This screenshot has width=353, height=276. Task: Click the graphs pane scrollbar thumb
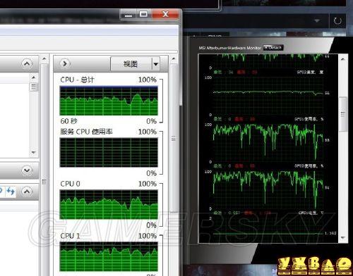coord(174,138)
